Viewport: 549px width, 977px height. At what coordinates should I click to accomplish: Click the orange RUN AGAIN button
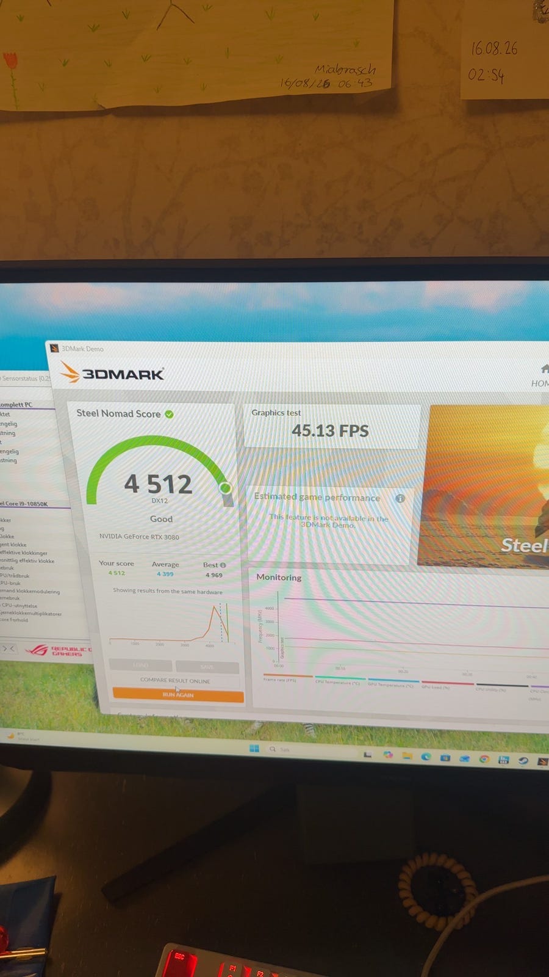[178, 695]
